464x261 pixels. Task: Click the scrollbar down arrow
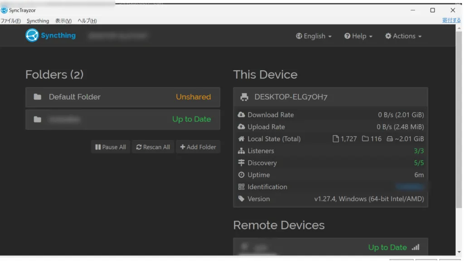point(459,252)
